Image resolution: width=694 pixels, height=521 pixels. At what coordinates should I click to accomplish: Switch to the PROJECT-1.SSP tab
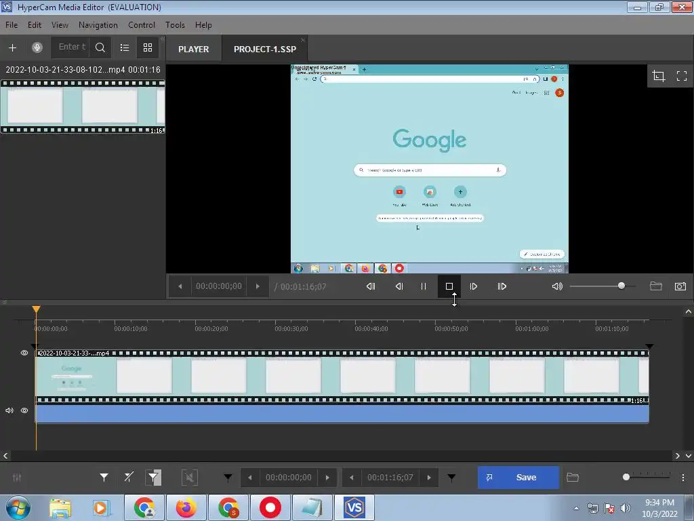tap(265, 49)
